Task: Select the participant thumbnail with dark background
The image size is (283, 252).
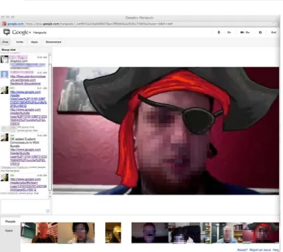Action: 150,233
